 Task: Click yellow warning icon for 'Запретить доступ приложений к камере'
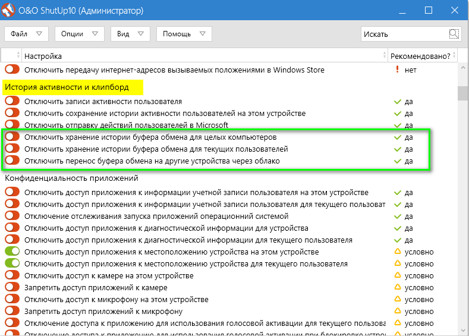(x=398, y=287)
